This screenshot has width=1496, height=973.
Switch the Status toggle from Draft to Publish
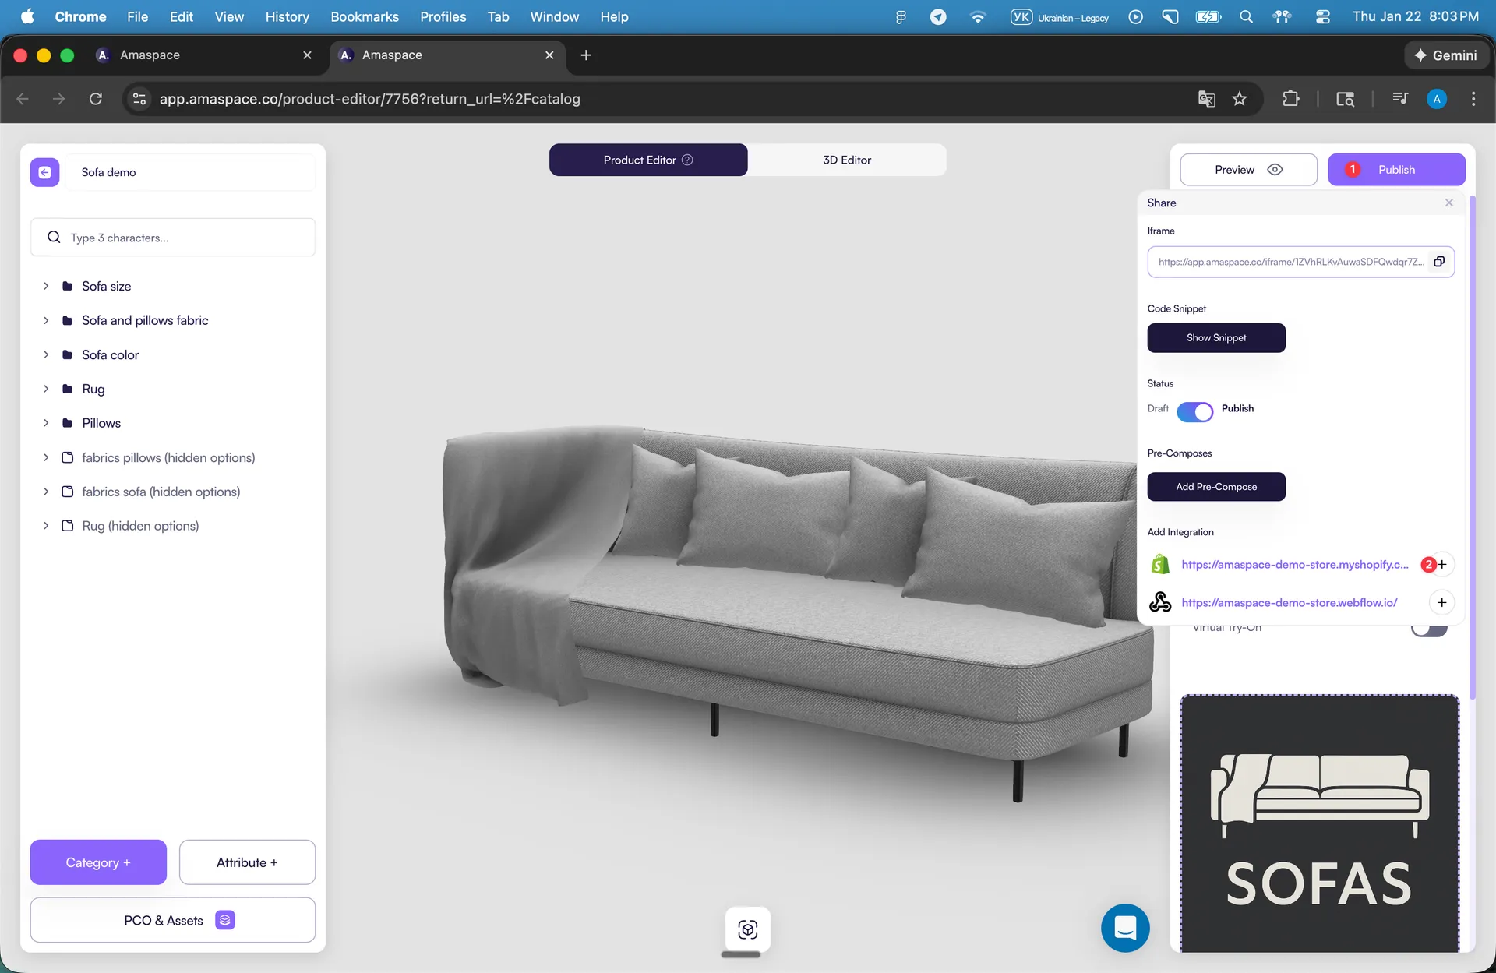click(x=1195, y=411)
